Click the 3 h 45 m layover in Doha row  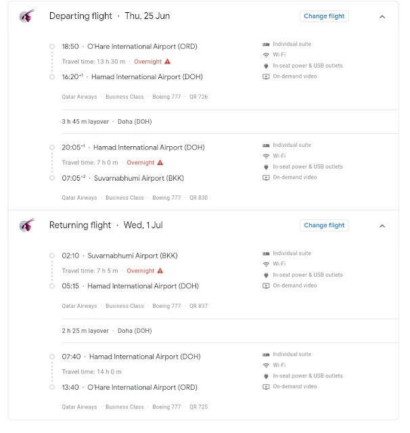click(x=107, y=122)
